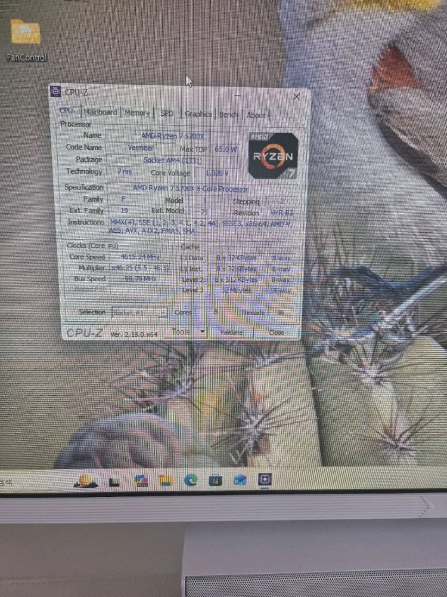Click the Level 3 value '32 MBytes'
The height and width of the screenshot is (597, 447).
[x=237, y=290]
